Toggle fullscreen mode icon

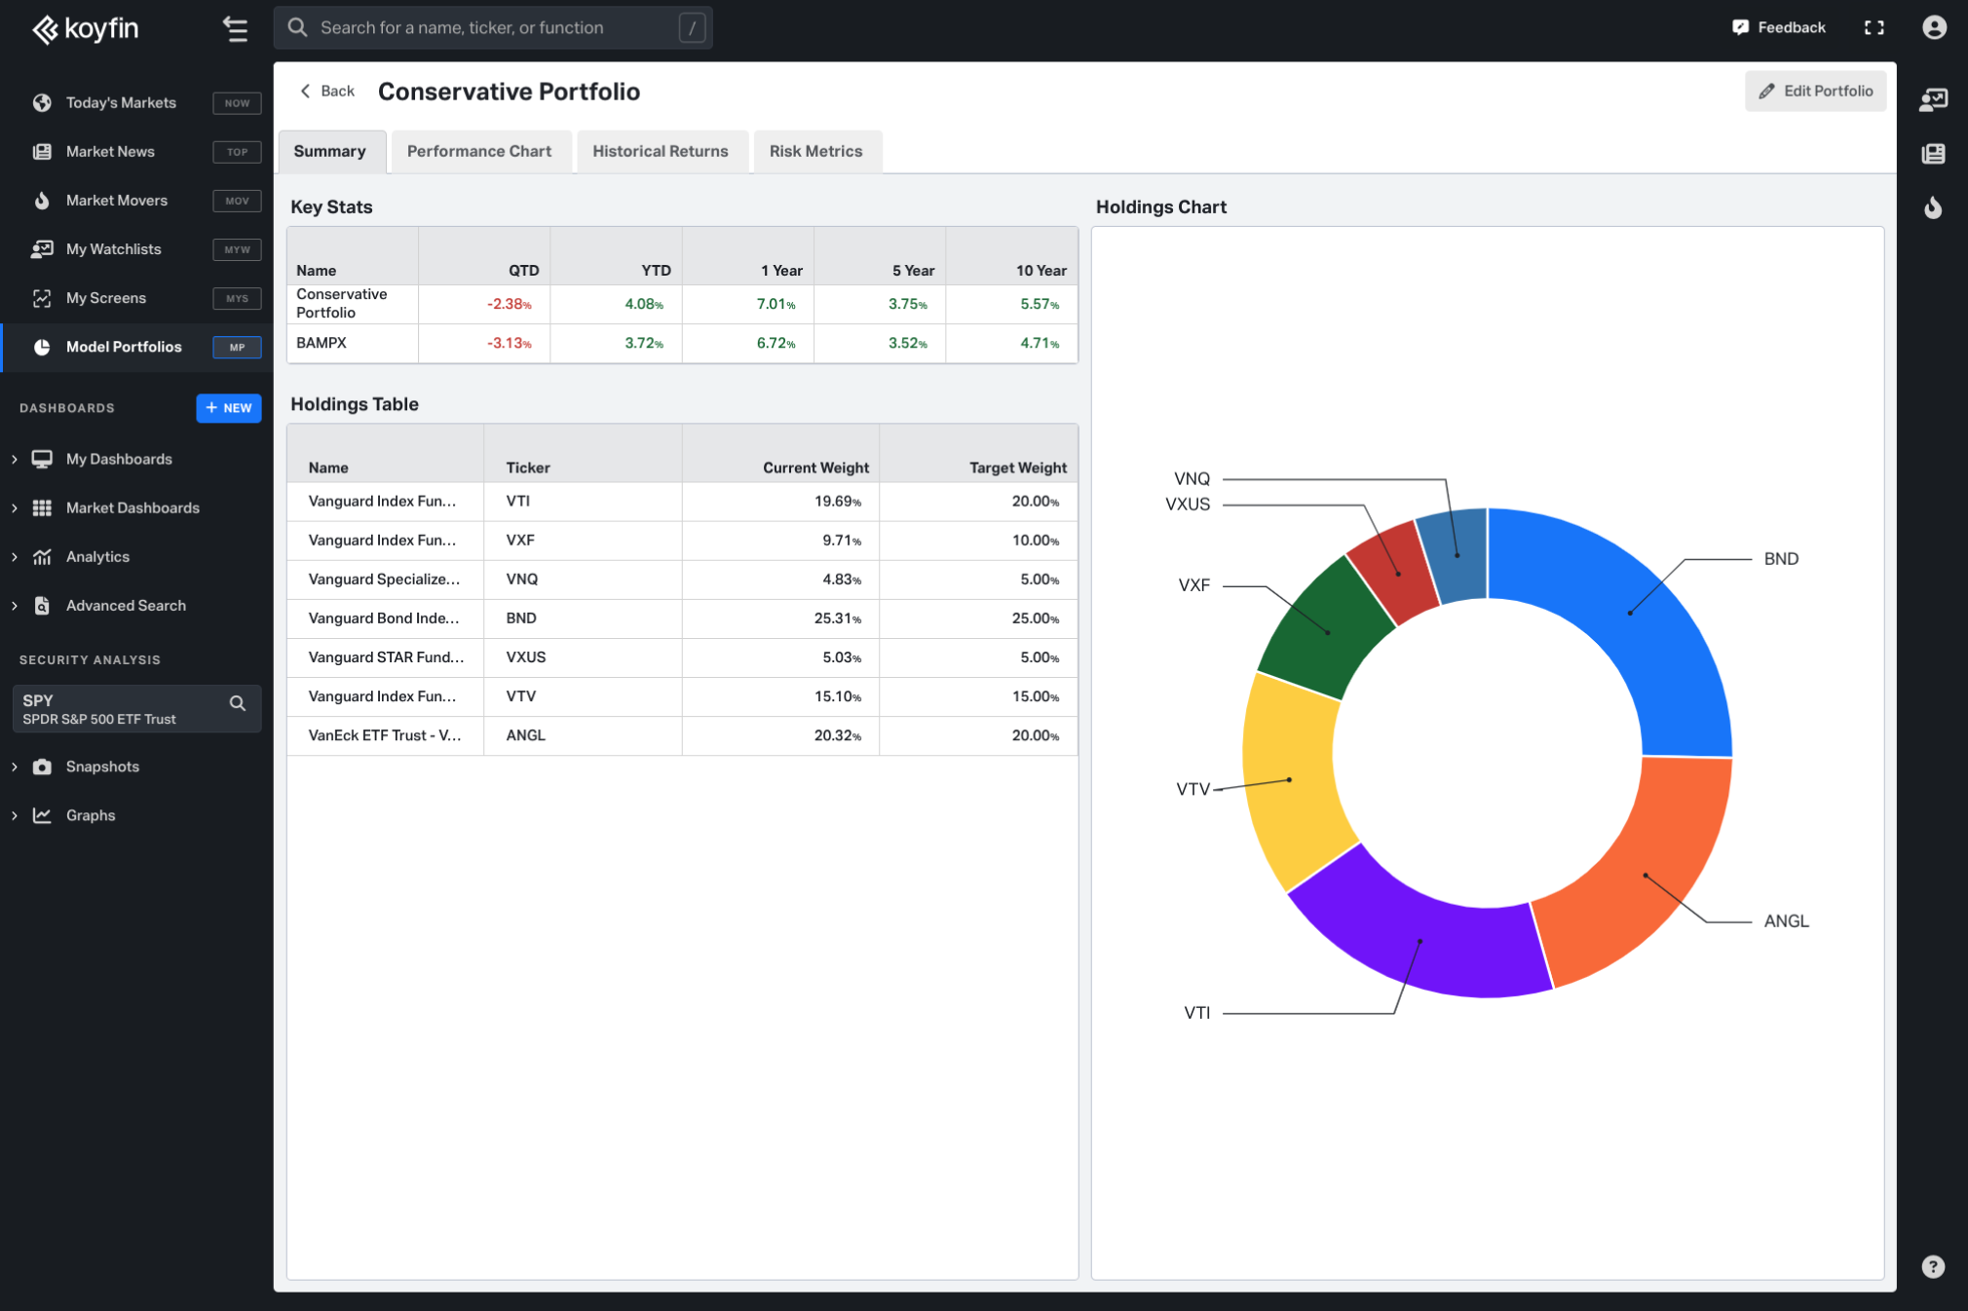click(x=1873, y=27)
